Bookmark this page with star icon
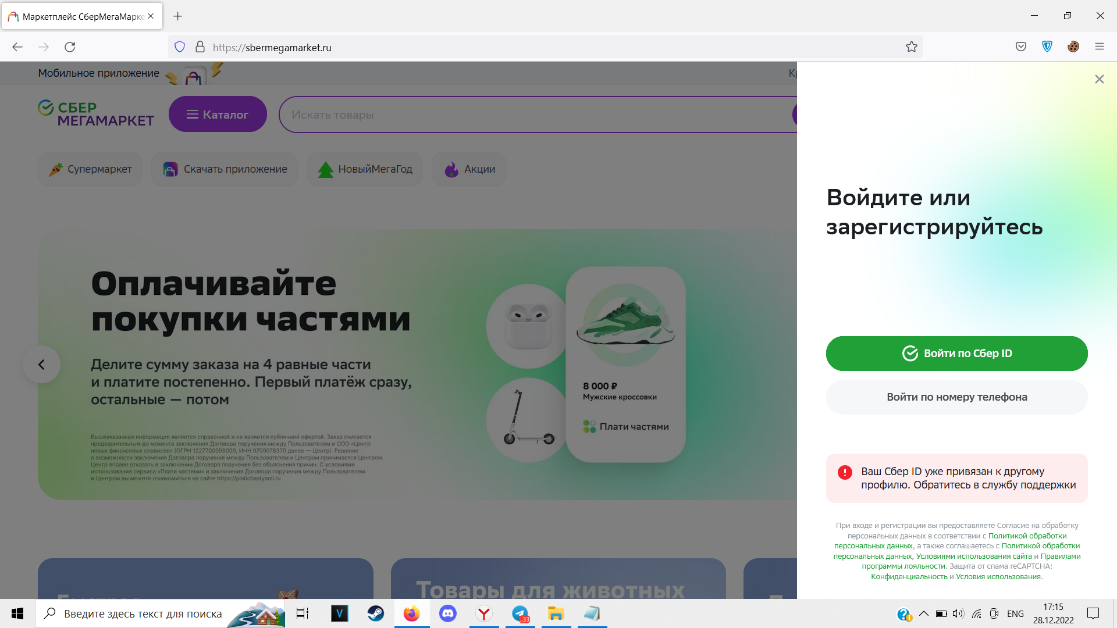 point(911,47)
